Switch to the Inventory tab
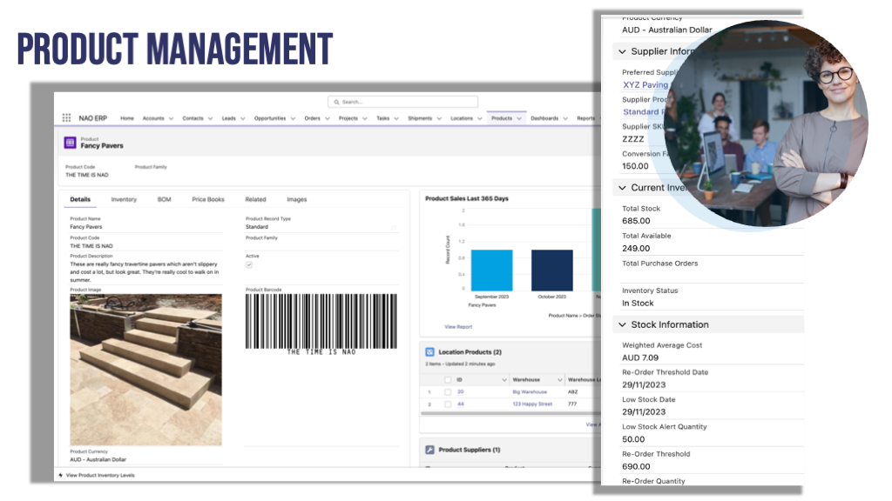Screen dimensions: 892x501 (124, 198)
